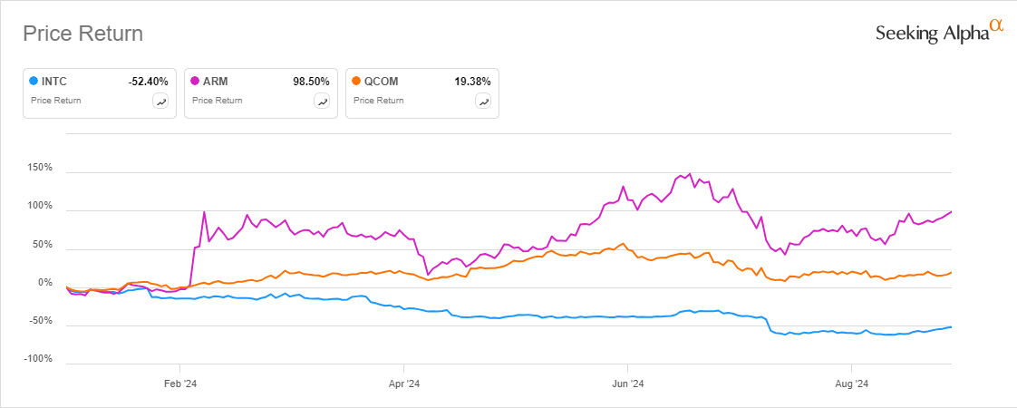Click the blue INTC legend dot

34,81
